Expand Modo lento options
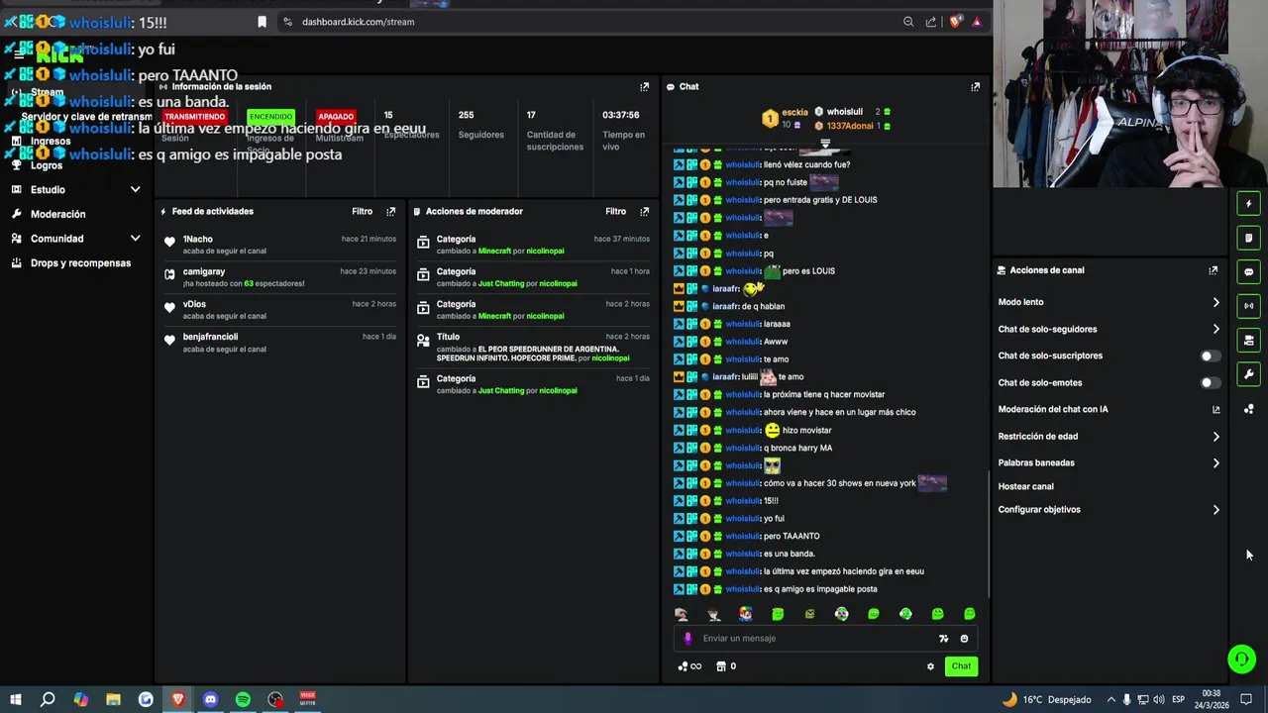The height and width of the screenshot is (713, 1268). tap(1215, 303)
